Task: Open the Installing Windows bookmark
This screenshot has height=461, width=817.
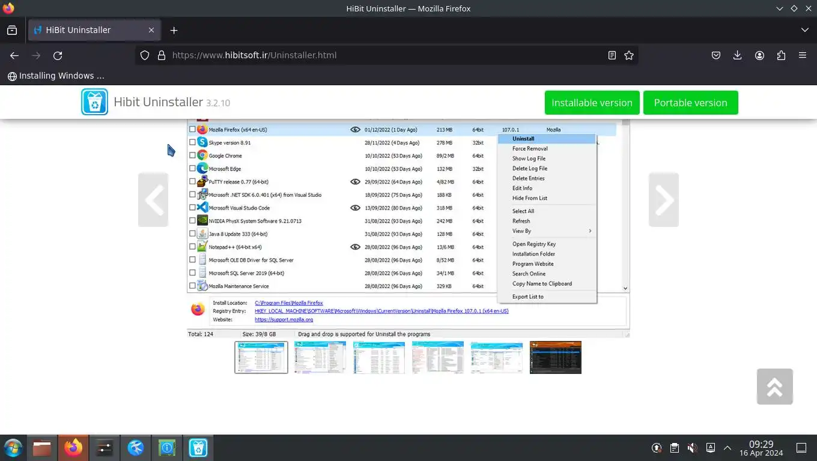Action: coord(56,76)
